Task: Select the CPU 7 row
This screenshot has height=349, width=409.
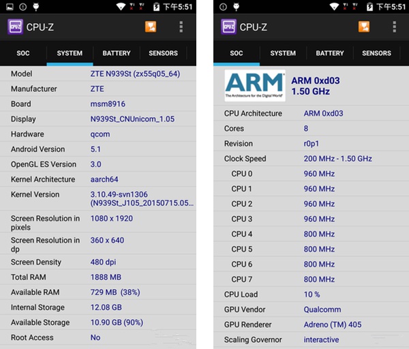Action: (312, 279)
